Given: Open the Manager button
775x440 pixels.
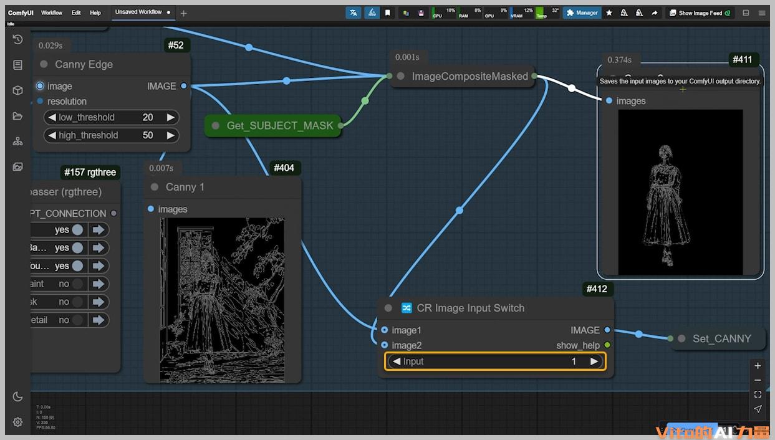Looking at the screenshot, I should pyautogui.click(x=582, y=12).
